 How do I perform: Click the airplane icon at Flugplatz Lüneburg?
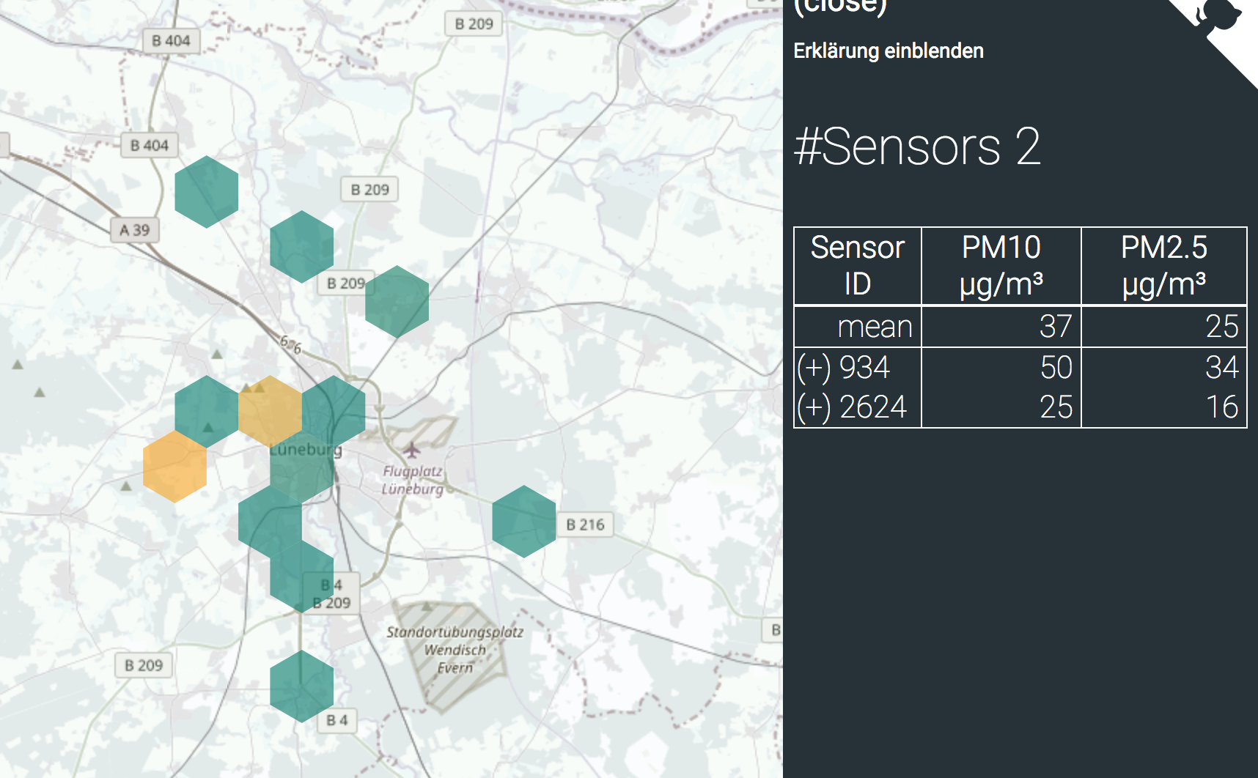412,449
